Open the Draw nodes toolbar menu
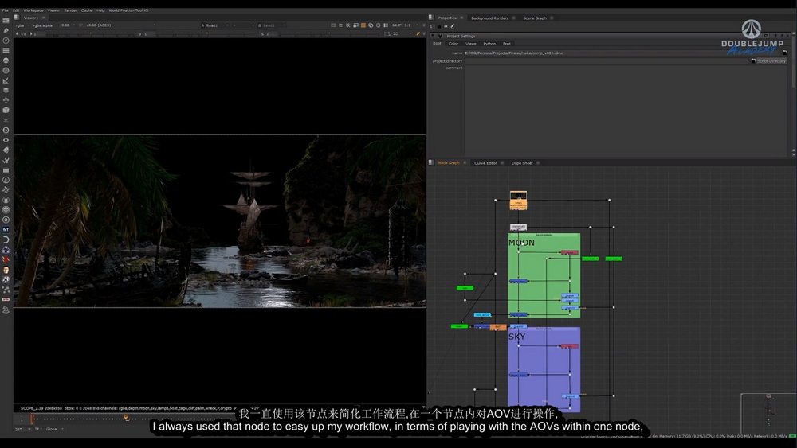This screenshot has height=448, width=797. [x=6, y=30]
